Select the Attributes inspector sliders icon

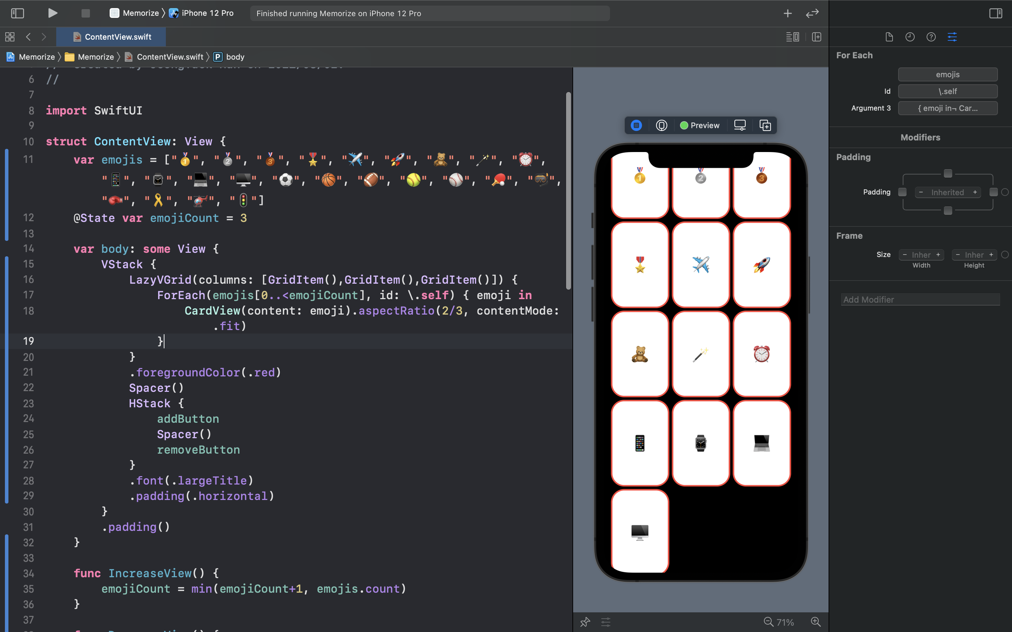coord(952,37)
